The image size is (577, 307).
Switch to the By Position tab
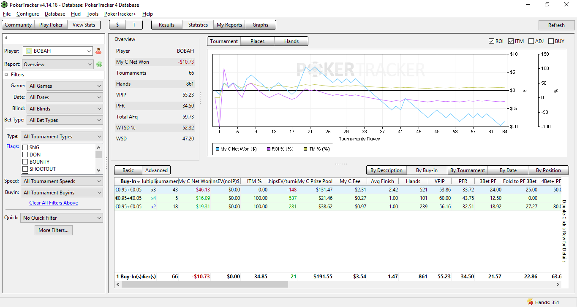548,170
